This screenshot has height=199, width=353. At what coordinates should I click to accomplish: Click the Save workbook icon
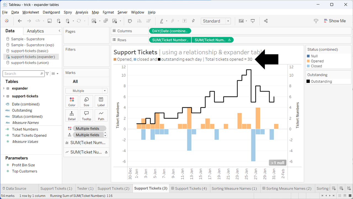[50, 21]
